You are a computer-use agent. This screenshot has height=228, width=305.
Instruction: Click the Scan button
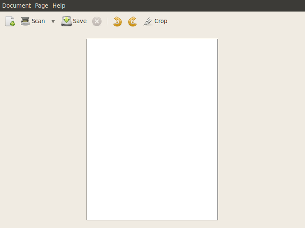33,21
